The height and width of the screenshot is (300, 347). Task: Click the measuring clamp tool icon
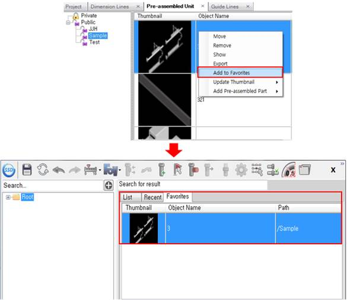pos(91,170)
